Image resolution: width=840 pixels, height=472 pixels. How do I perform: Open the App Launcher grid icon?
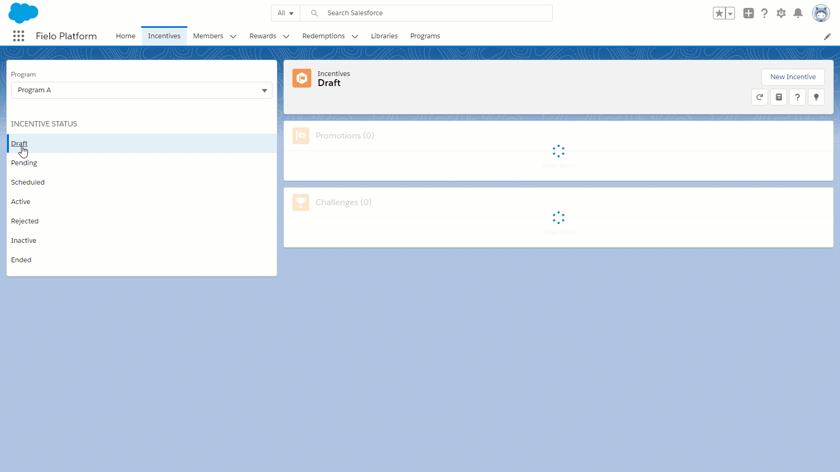(18, 36)
